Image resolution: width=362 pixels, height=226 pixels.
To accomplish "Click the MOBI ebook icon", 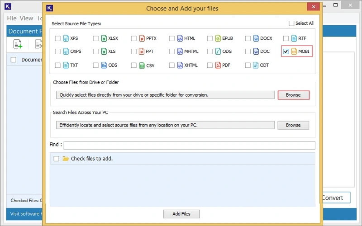I will coord(294,52).
